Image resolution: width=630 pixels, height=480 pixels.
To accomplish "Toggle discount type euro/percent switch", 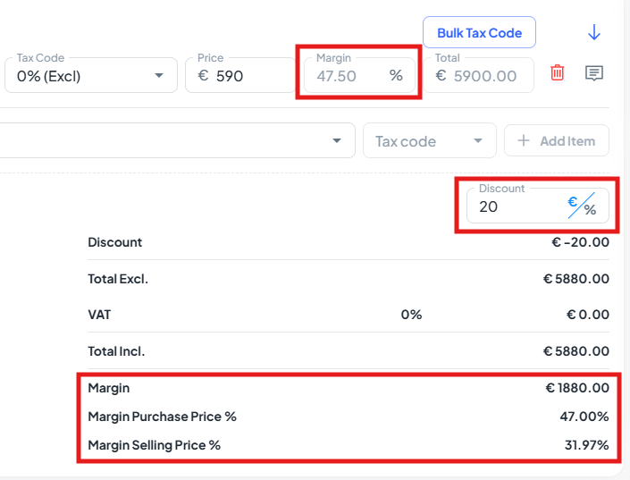I will click(x=582, y=206).
